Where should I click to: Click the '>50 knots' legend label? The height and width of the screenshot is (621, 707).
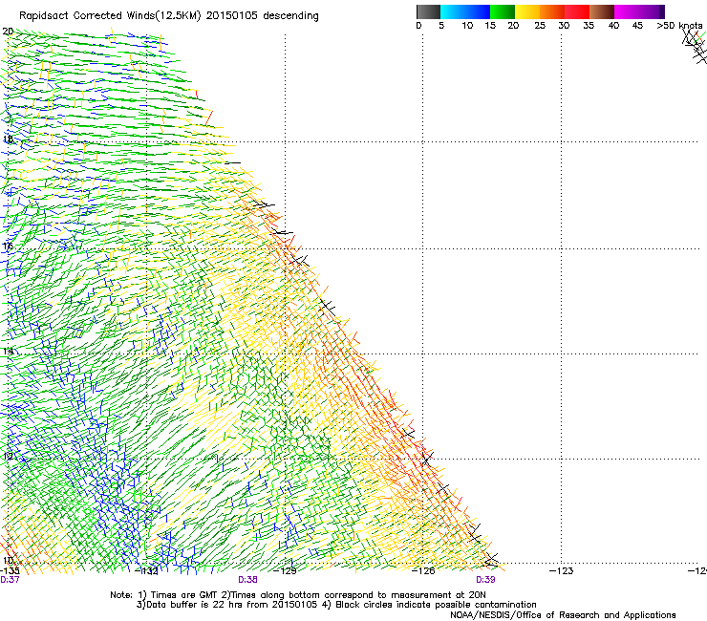(x=680, y=26)
